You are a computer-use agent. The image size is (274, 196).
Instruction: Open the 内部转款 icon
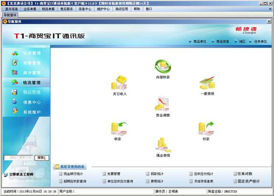click(x=163, y=67)
